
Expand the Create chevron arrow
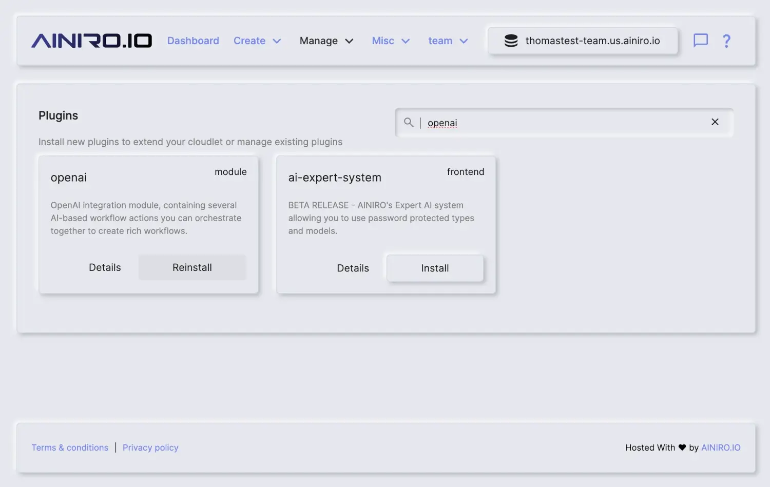click(x=277, y=41)
